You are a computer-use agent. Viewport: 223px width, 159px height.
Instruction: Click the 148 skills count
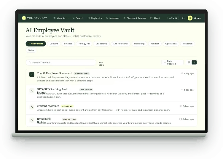pos(101,64)
